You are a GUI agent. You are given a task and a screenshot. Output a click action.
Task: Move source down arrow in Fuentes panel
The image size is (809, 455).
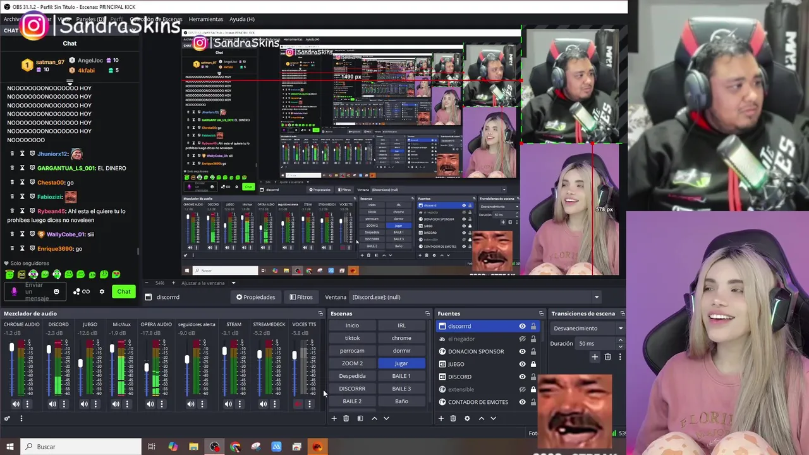coord(493,418)
